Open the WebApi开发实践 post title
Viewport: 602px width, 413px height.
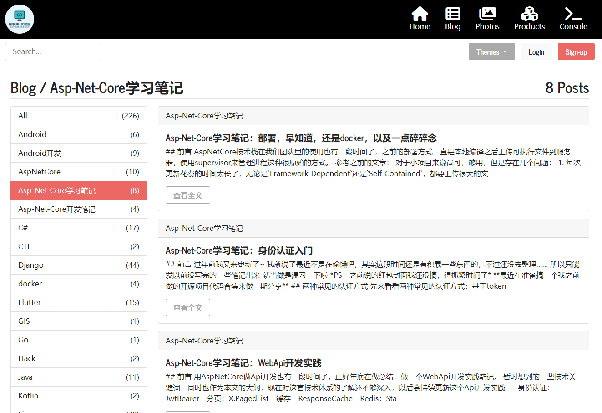(243, 363)
